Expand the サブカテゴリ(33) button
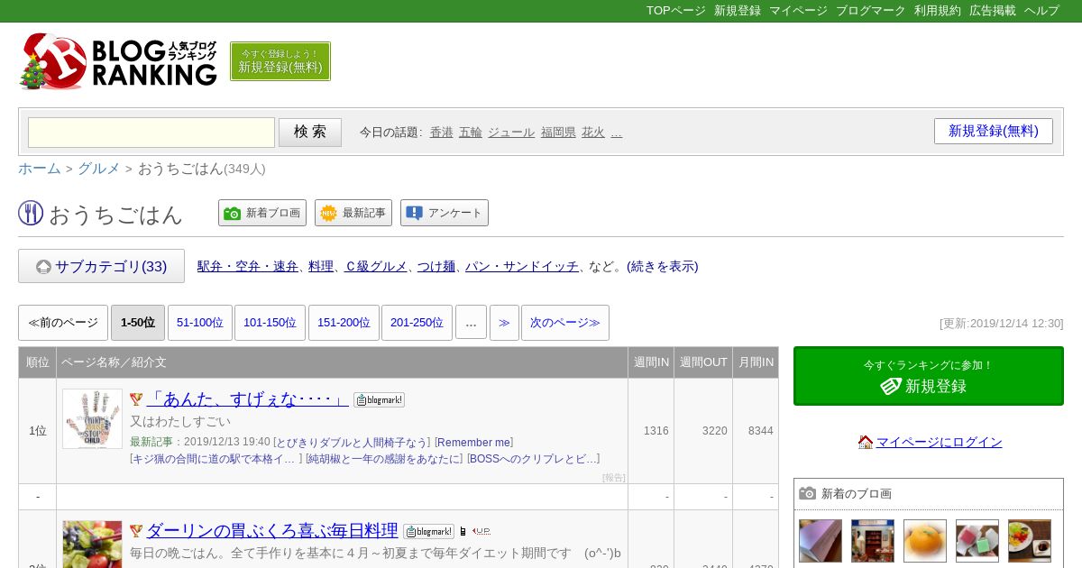 point(101,266)
